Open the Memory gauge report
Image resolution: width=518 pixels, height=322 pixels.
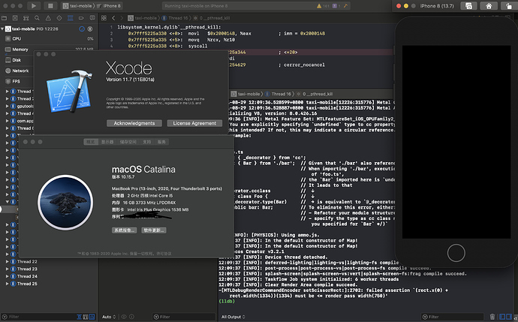[20, 49]
